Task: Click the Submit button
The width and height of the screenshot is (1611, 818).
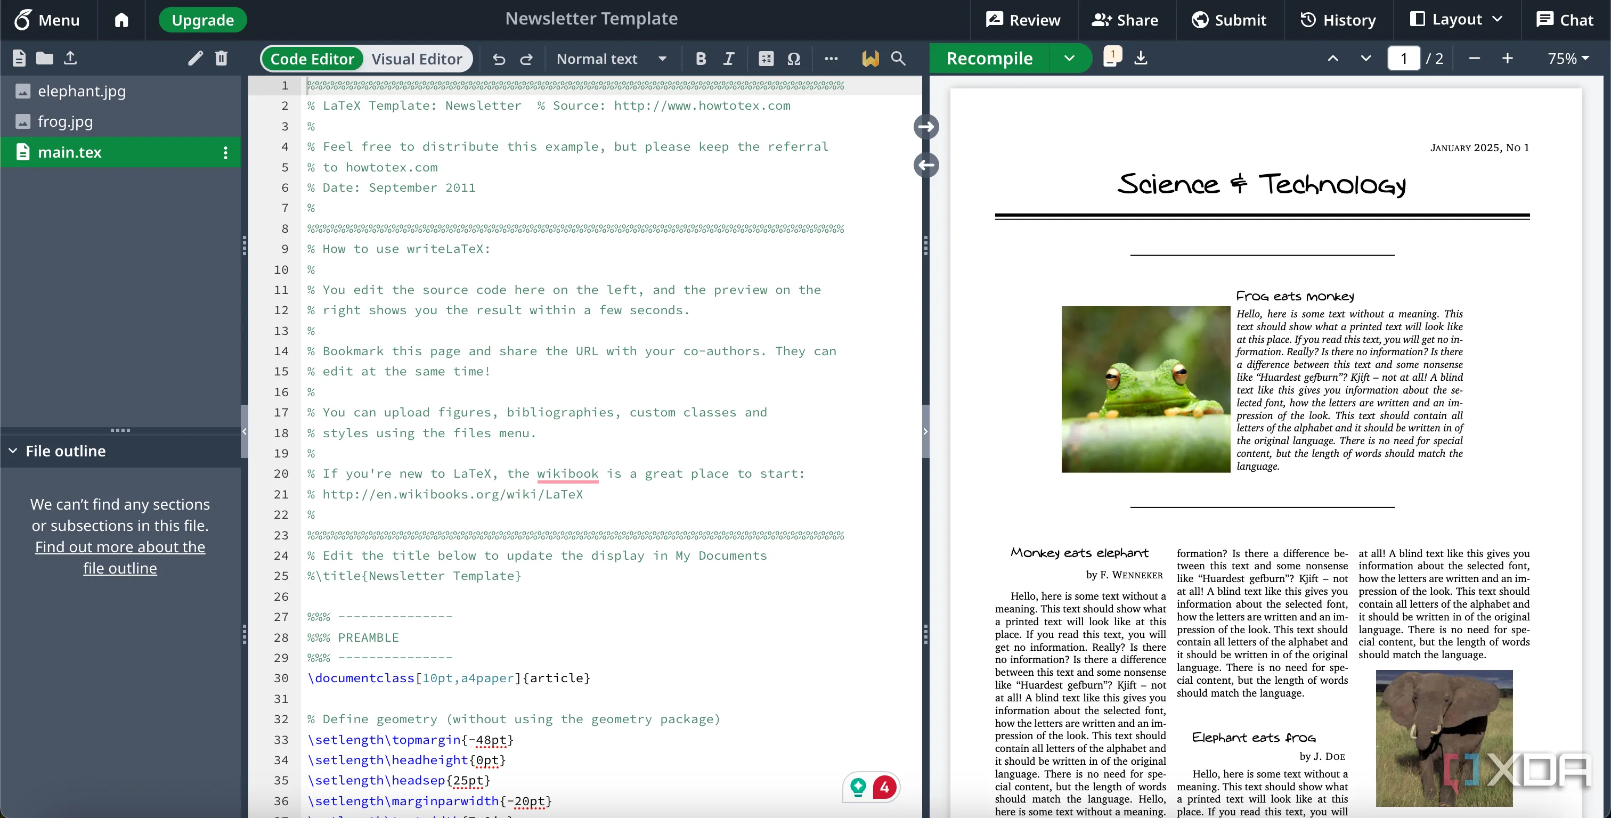Action: pyautogui.click(x=1230, y=20)
